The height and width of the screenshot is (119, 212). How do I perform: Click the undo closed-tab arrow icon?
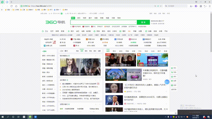click(x=205, y=6)
